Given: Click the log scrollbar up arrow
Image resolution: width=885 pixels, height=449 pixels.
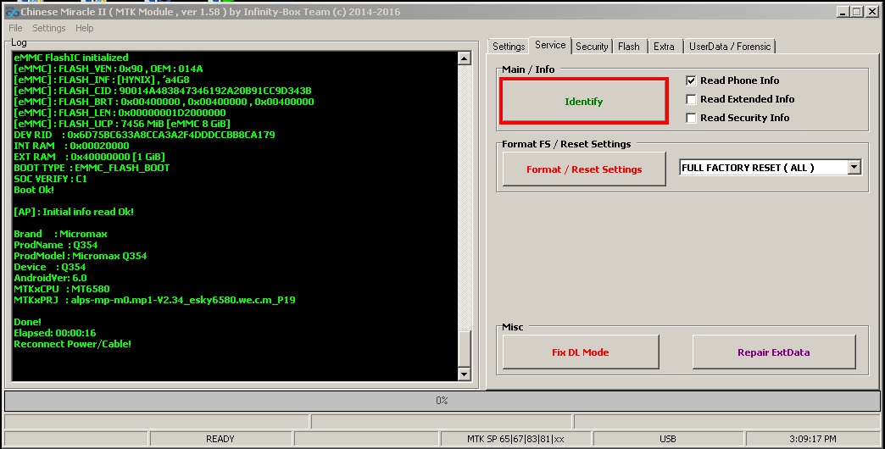Looking at the screenshot, I should click(464, 58).
